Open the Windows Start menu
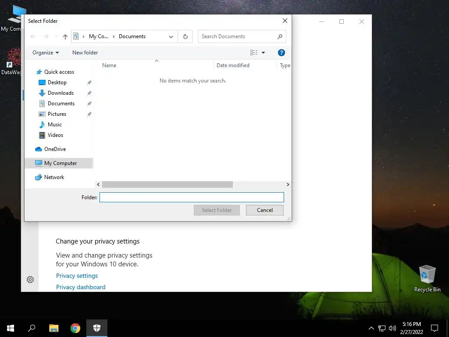Screen dimensions: 449x337 coord(11,328)
